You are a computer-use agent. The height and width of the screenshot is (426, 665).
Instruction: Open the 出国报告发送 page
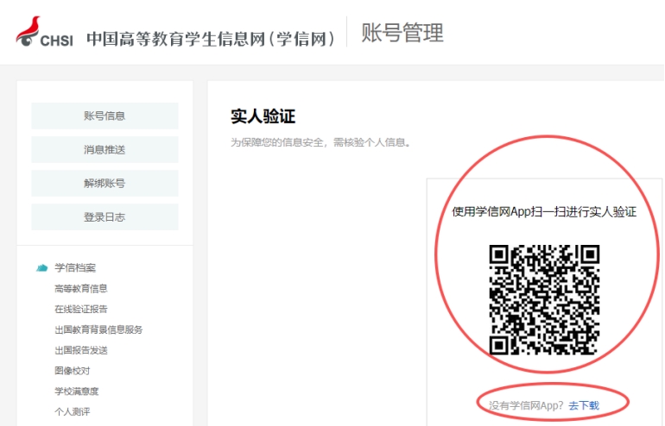tap(81, 350)
